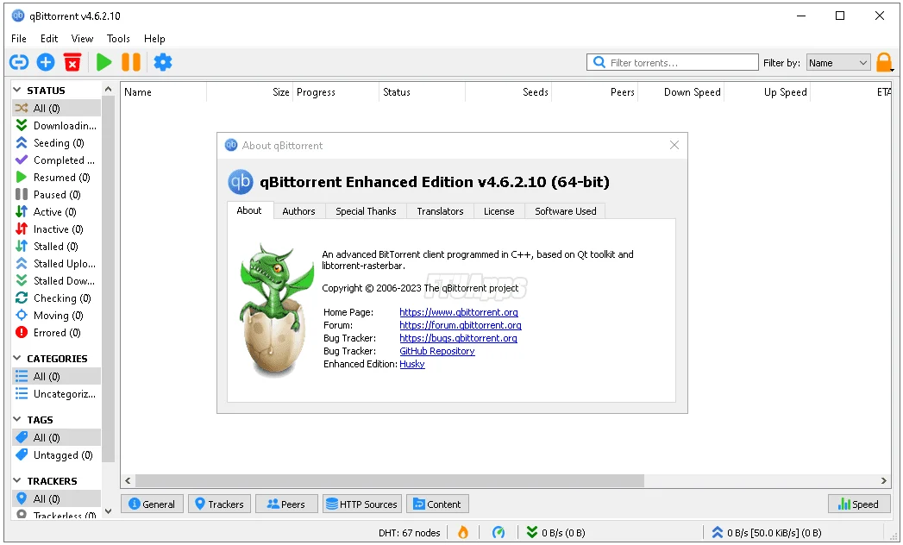
Task: Select the Untagged (0) tag filter
Action: pyautogui.click(x=56, y=455)
